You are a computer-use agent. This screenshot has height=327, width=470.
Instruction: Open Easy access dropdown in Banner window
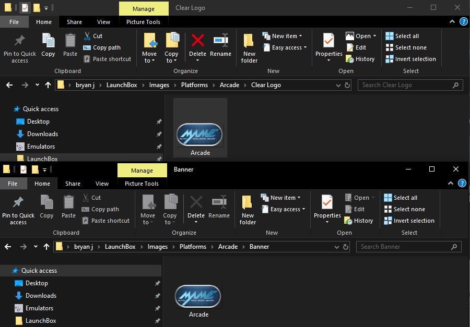point(283,209)
